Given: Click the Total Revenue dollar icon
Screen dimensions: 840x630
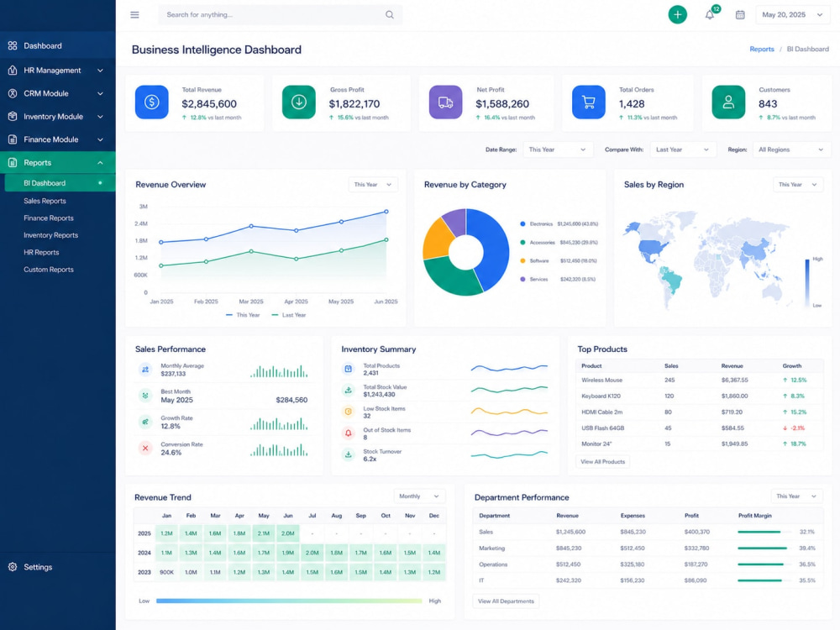Looking at the screenshot, I should [151, 102].
